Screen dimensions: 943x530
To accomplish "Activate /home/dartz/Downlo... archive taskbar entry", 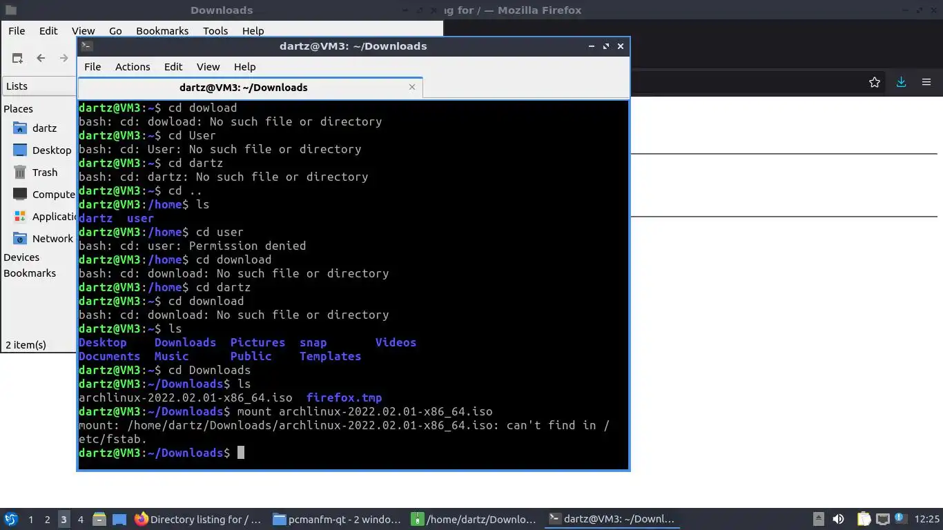I will 474,519.
